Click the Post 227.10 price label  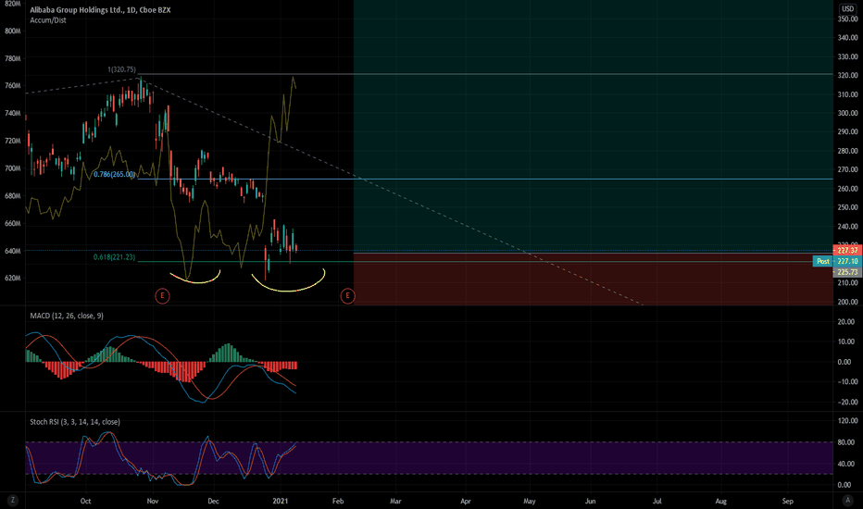point(836,261)
